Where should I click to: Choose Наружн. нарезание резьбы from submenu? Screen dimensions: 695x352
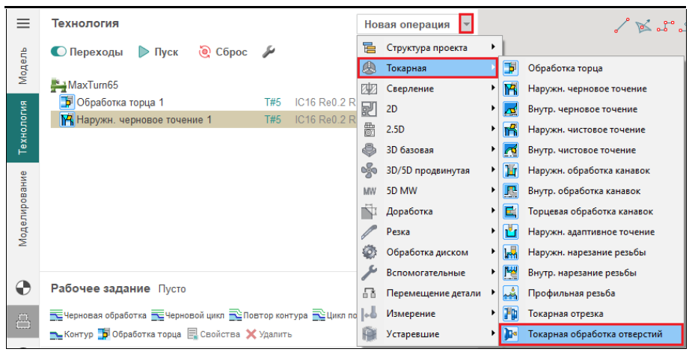pyautogui.click(x=587, y=252)
